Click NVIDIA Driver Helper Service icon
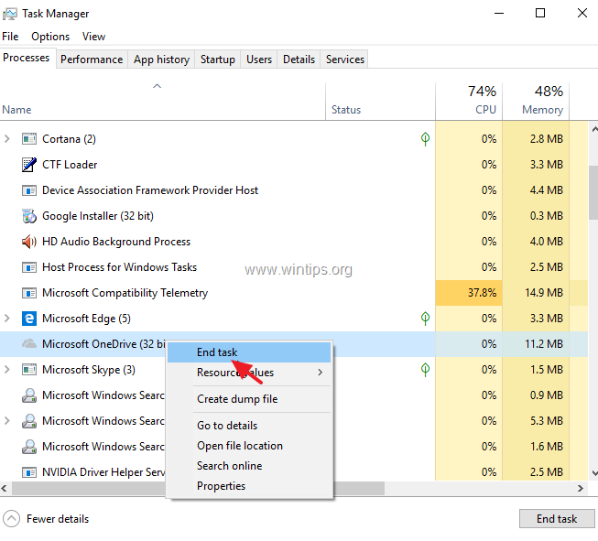The image size is (598, 541). click(29, 472)
